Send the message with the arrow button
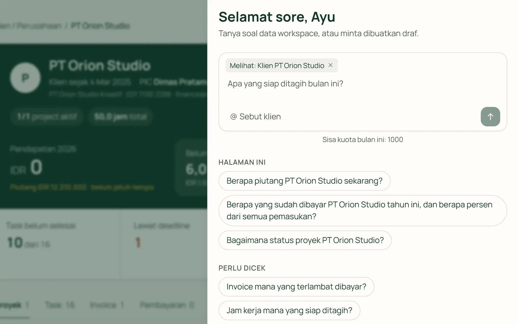This screenshot has width=518, height=324. click(x=490, y=117)
